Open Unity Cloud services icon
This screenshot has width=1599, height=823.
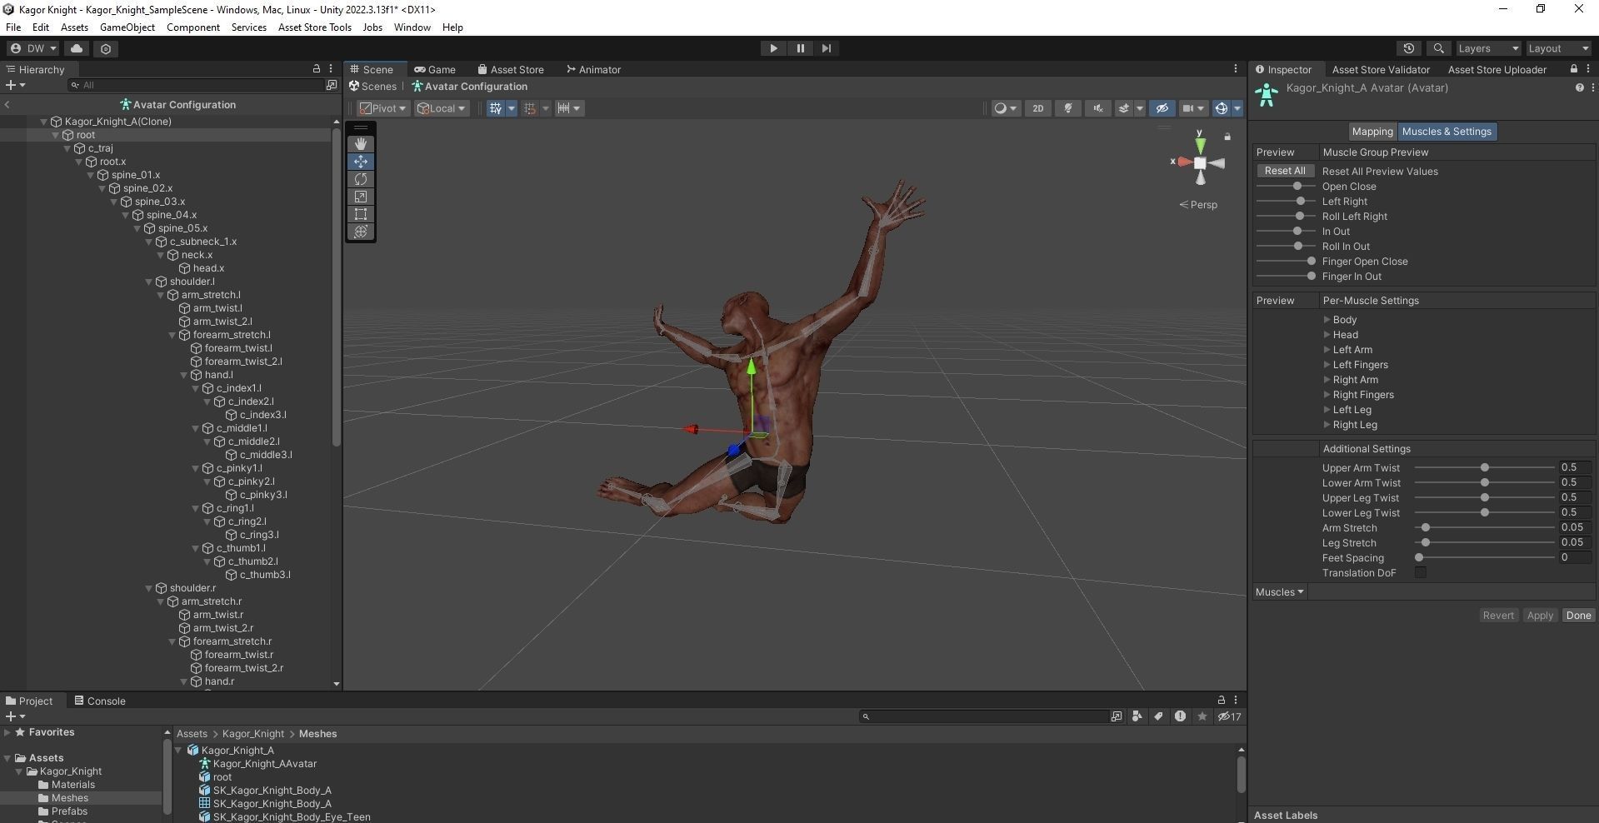(77, 48)
